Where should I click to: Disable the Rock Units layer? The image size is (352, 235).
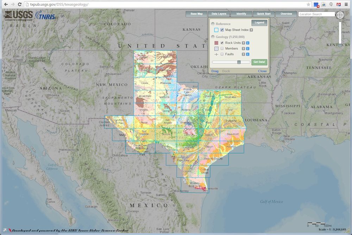222,43
